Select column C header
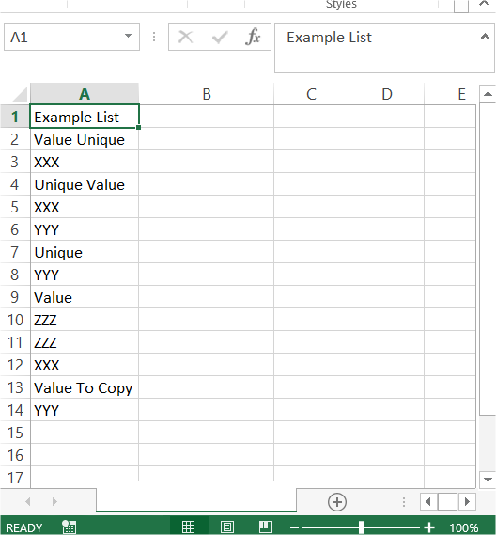 click(311, 94)
